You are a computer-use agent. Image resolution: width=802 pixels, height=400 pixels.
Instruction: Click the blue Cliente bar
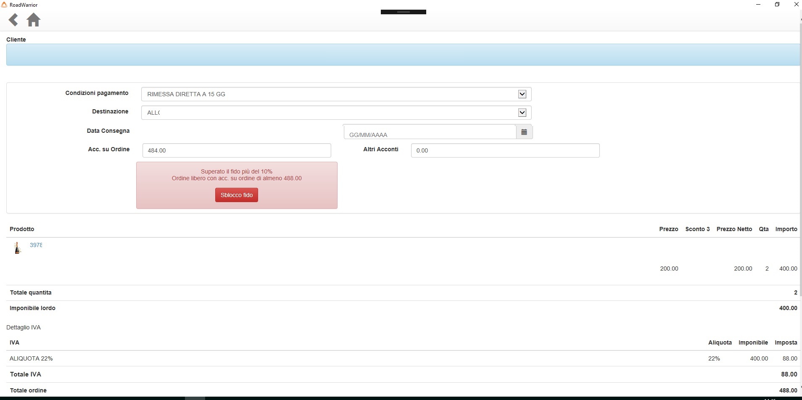click(403, 55)
